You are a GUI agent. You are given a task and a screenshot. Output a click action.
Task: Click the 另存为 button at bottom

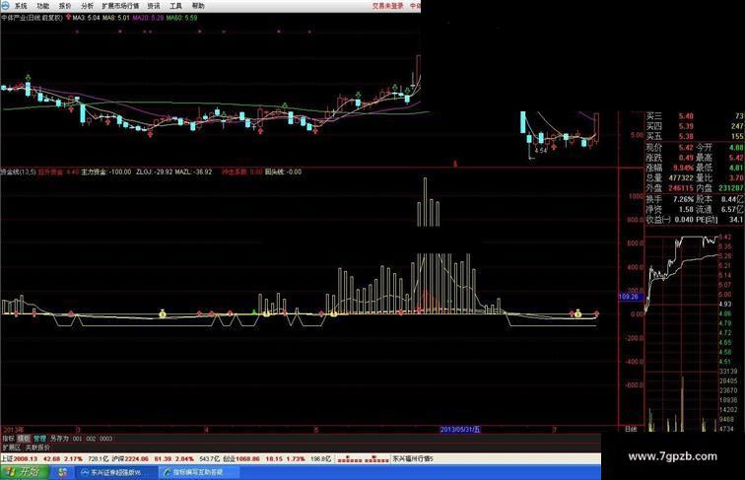coord(59,439)
